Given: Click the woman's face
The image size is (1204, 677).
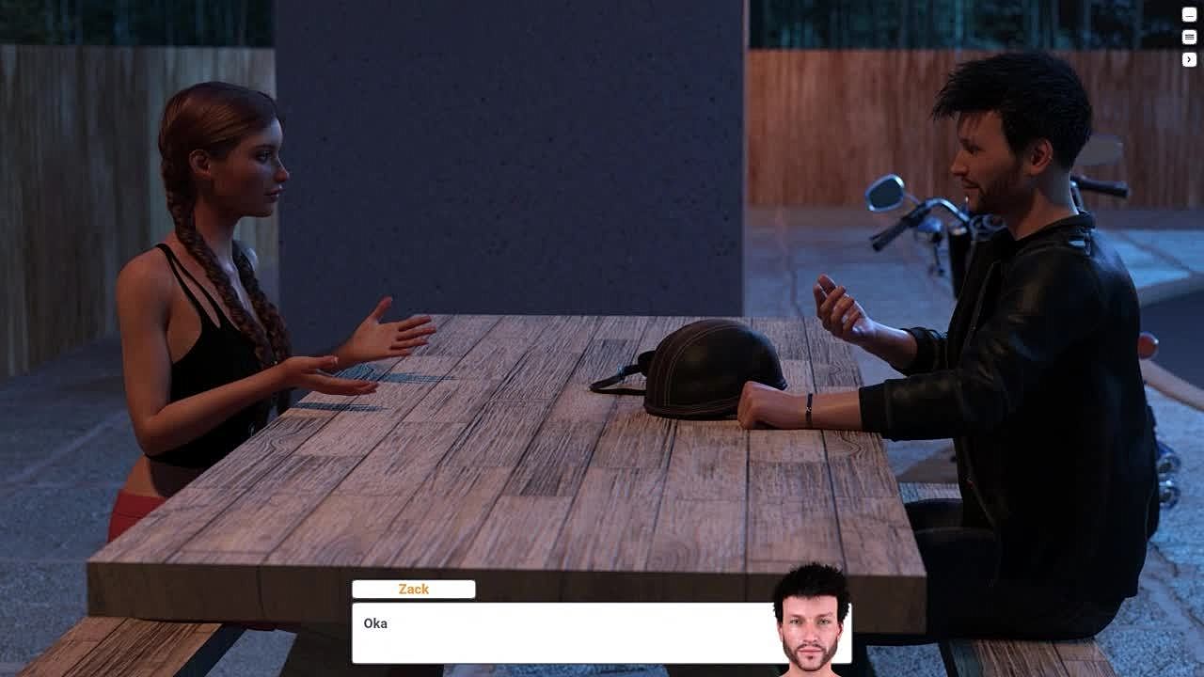Looking at the screenshot, I should [259, 169].
